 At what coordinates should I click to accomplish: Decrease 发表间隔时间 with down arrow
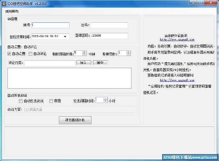105,101
